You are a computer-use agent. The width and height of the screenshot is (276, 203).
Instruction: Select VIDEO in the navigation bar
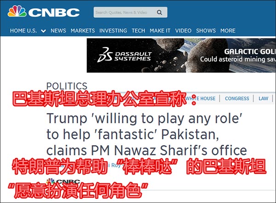click(x=183, y=31)
